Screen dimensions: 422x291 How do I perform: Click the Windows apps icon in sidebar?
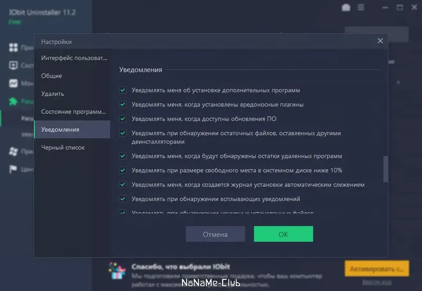click(13, 151)
